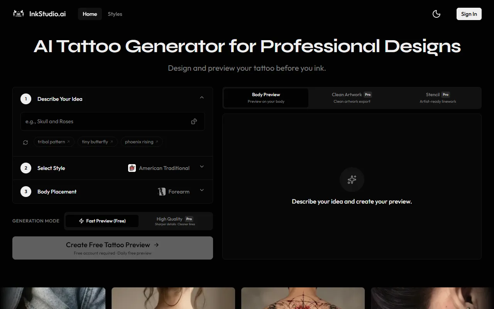
Task: Click the sparkle icon in the preview area
Action: (x=352, y=180)
